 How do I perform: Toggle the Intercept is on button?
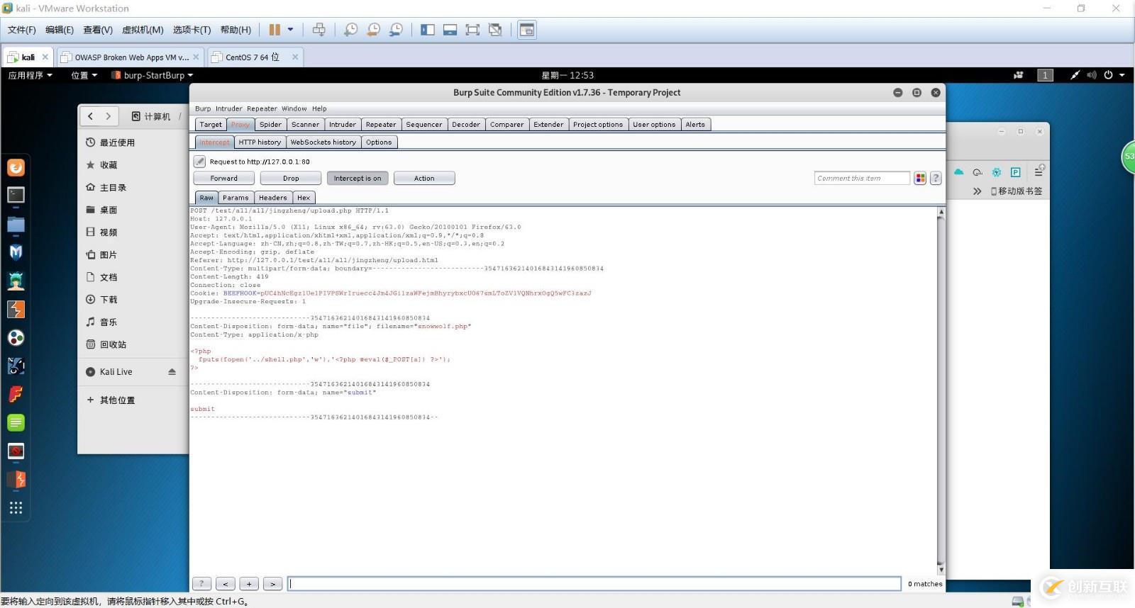tap(357, 179)
